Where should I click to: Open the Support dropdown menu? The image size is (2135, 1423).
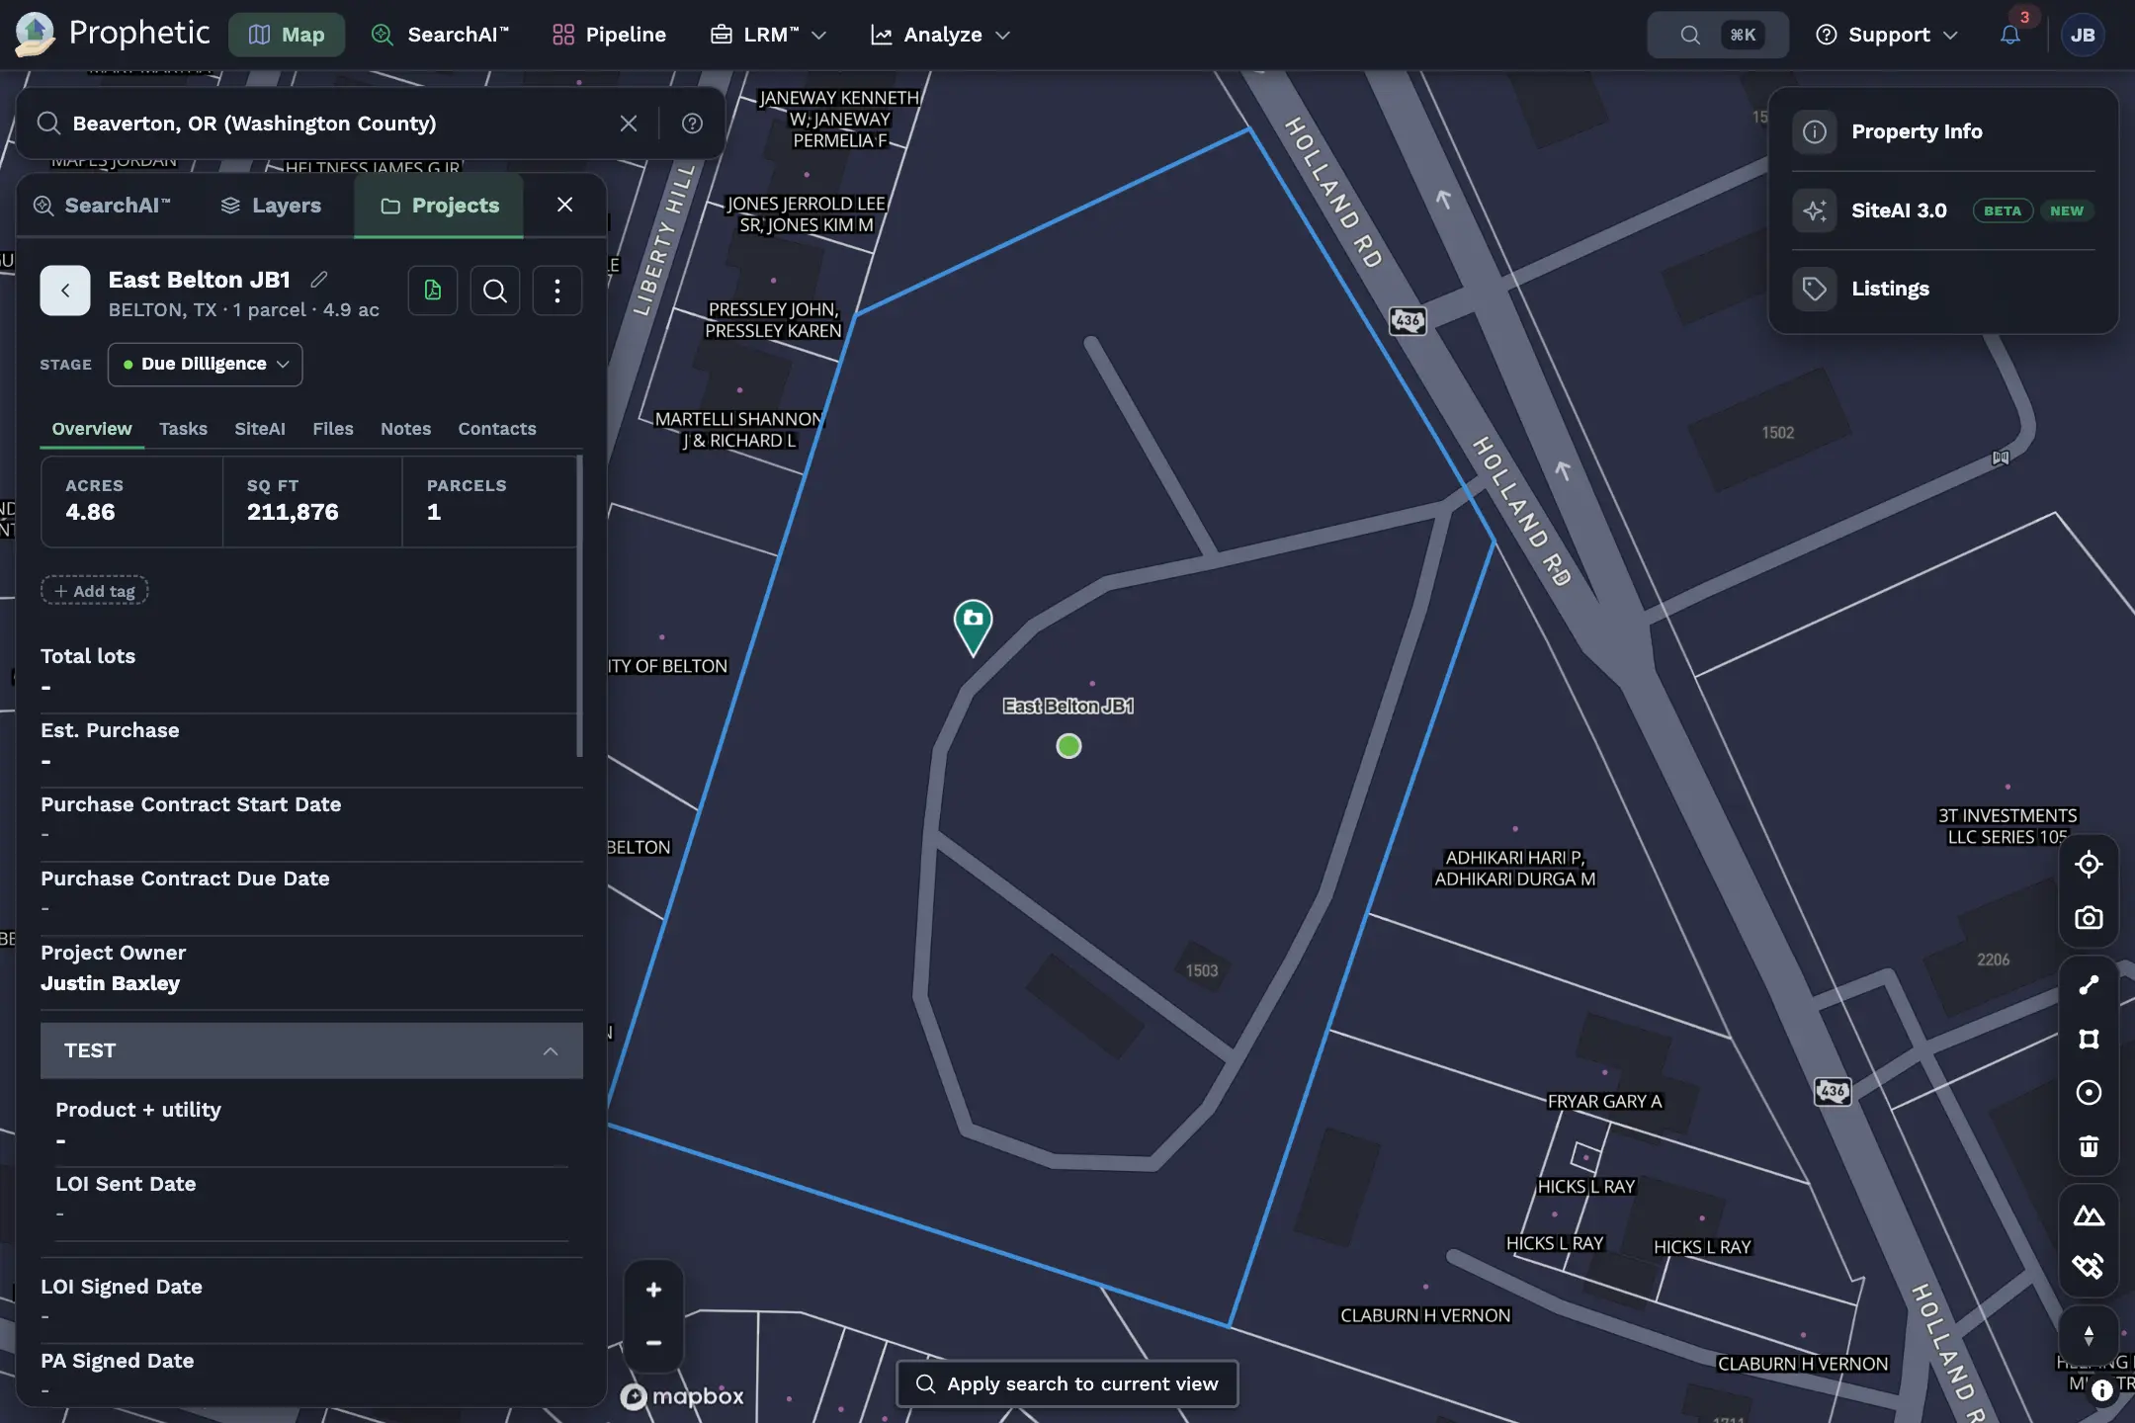click(x=1886, y=35)
